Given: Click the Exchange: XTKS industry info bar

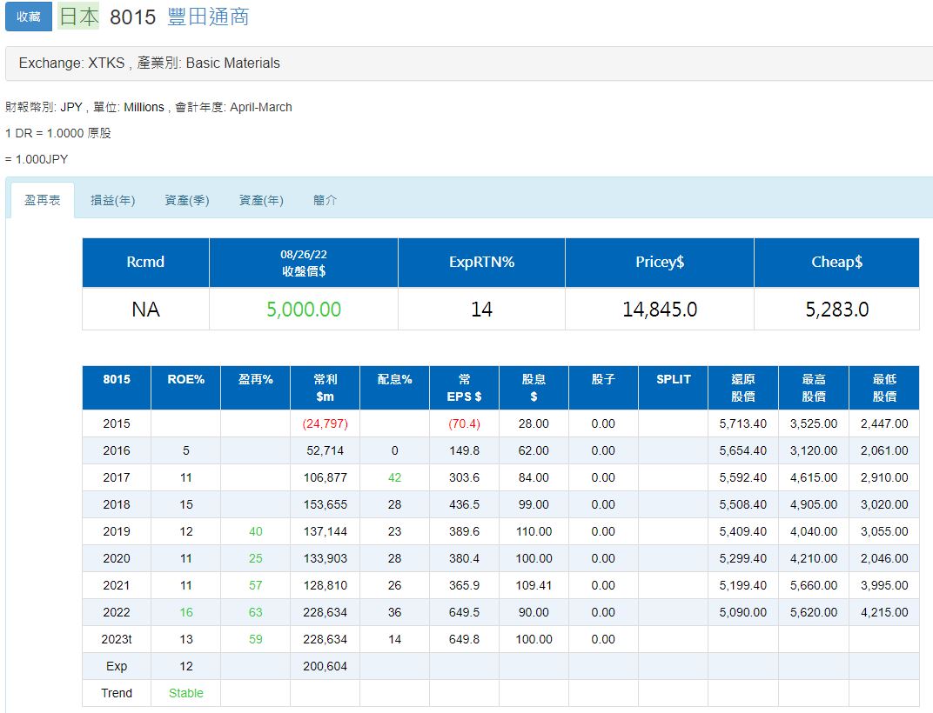Looking at the screenshot, I should tap(469, 63).
